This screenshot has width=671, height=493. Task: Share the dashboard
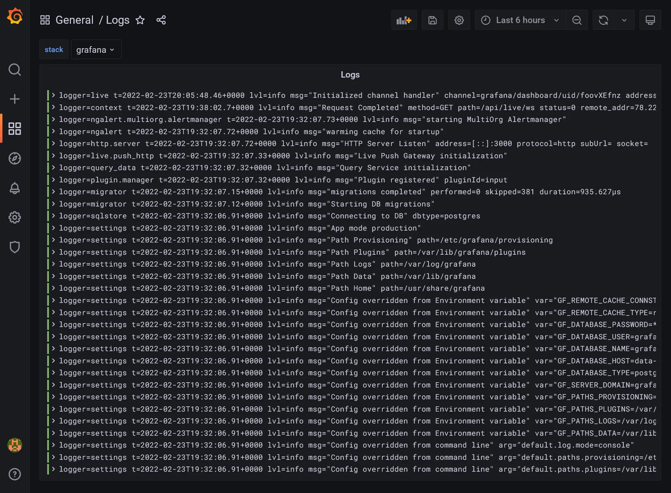pos(161,20)
